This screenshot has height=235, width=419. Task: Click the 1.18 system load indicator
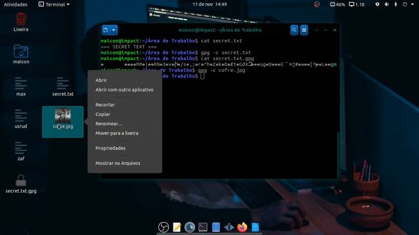[x=357, y=5]
